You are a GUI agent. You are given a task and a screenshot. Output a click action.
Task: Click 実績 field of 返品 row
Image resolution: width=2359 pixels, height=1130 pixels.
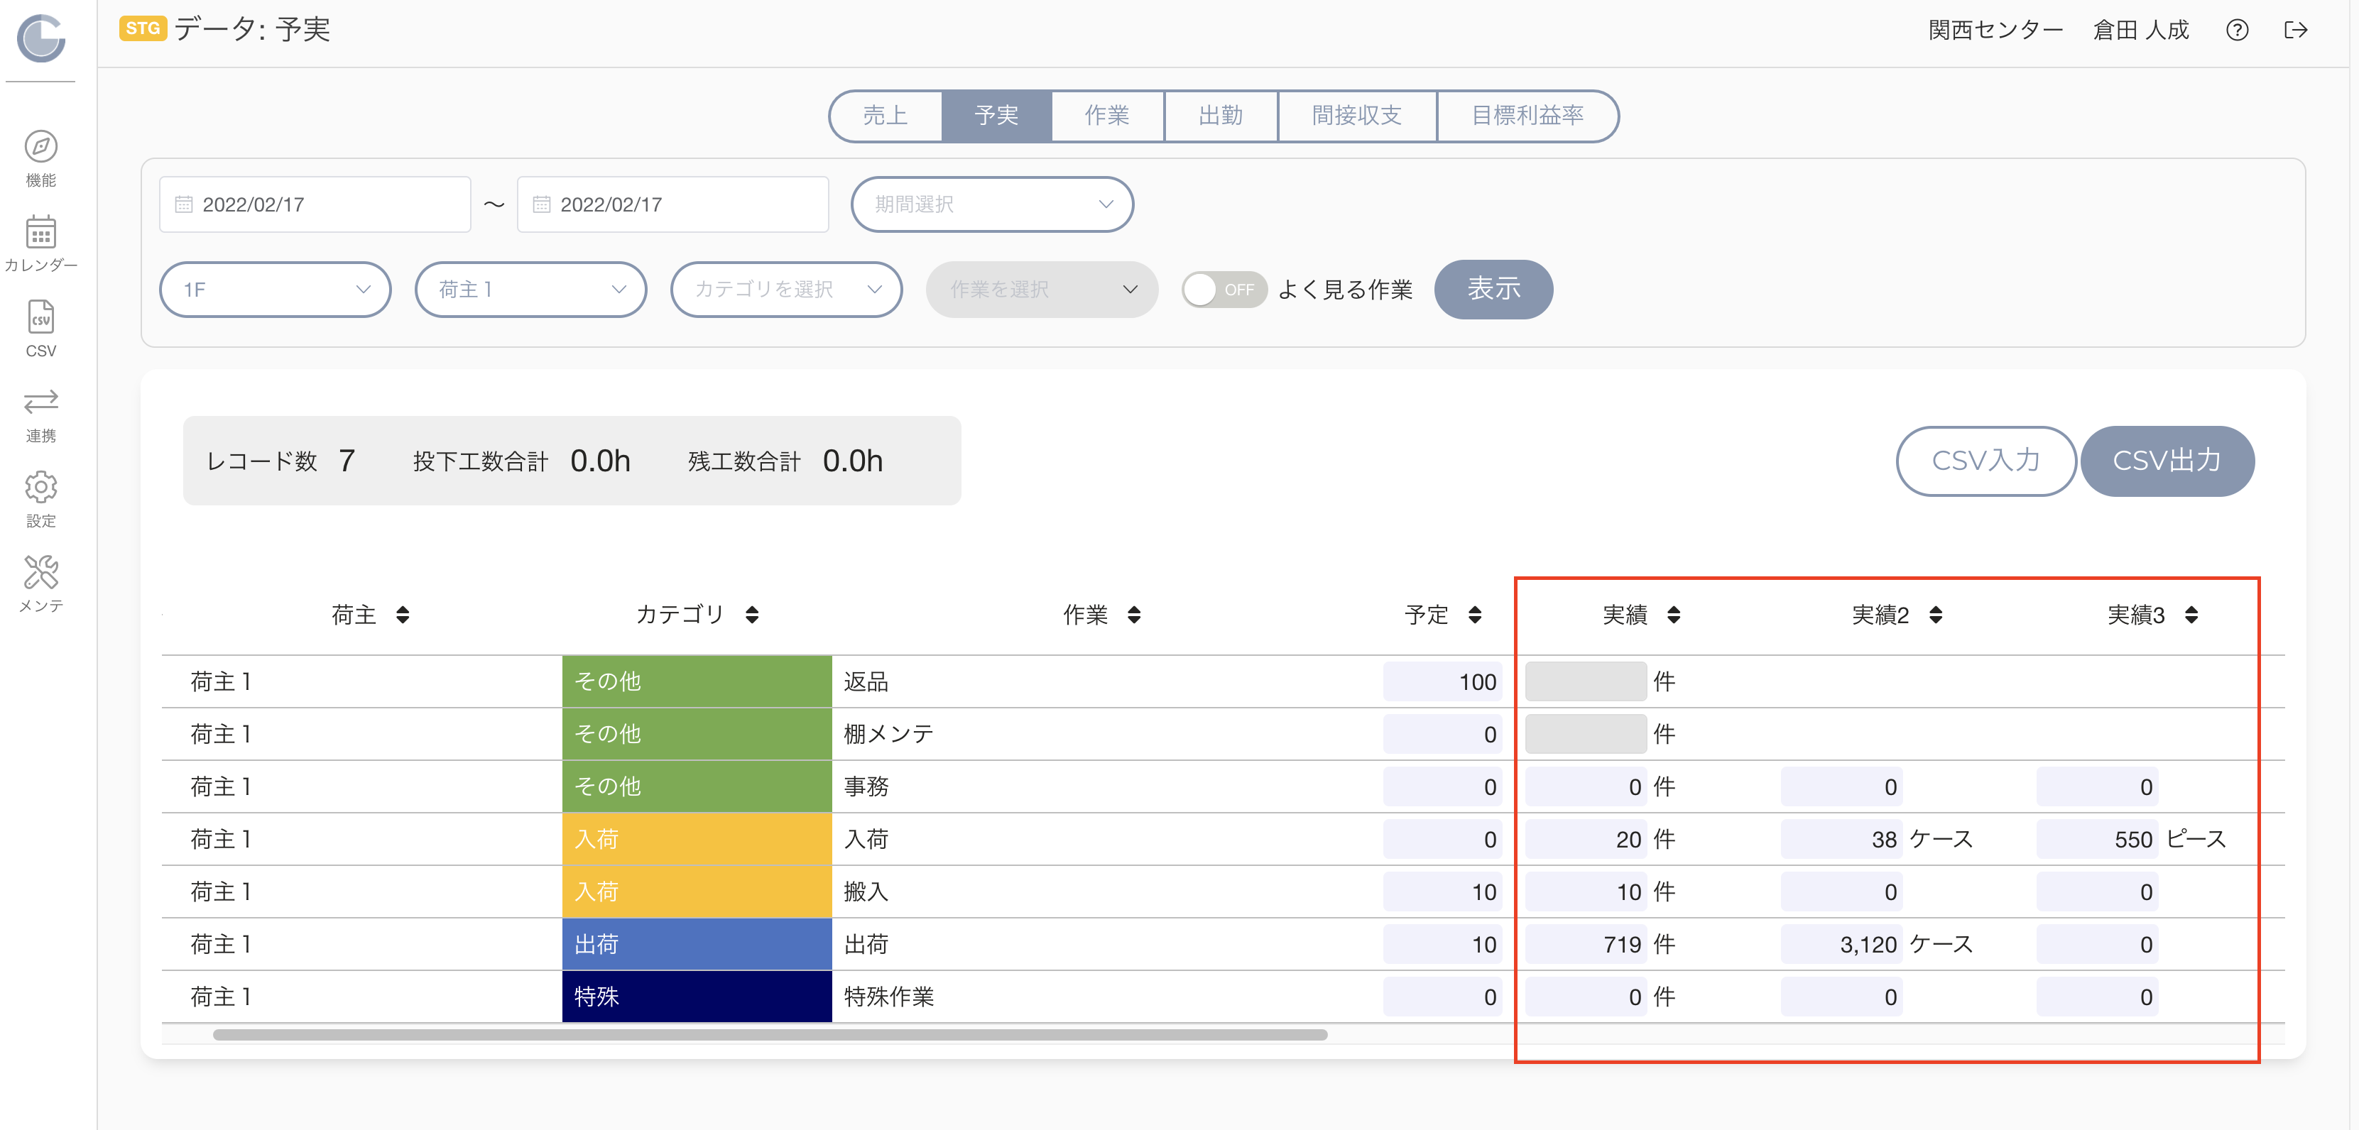[1586, 681]
